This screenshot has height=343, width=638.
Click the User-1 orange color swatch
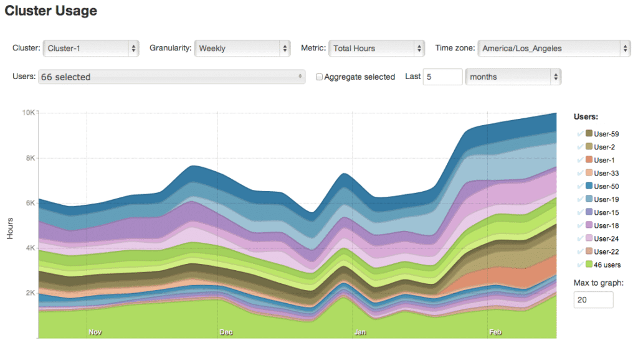[x=589, y=160]
